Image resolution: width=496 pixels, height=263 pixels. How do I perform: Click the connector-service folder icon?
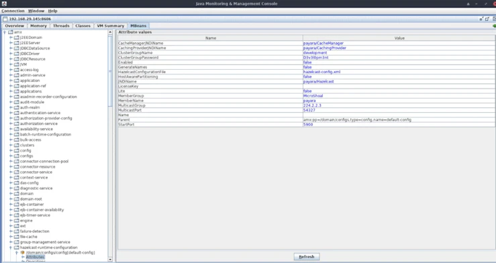click(x=17, y=172)
